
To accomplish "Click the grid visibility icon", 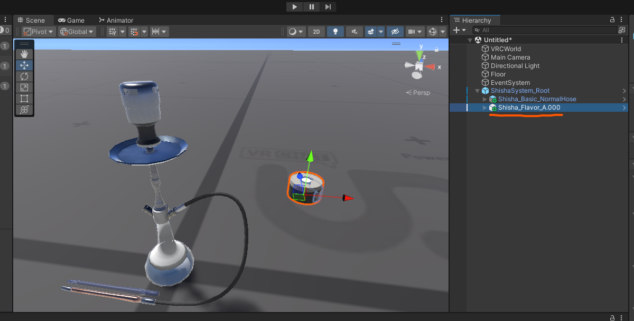I will point(113,32).
